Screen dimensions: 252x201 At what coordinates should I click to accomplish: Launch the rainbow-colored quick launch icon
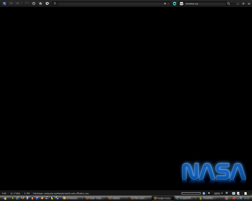[52, 198]
